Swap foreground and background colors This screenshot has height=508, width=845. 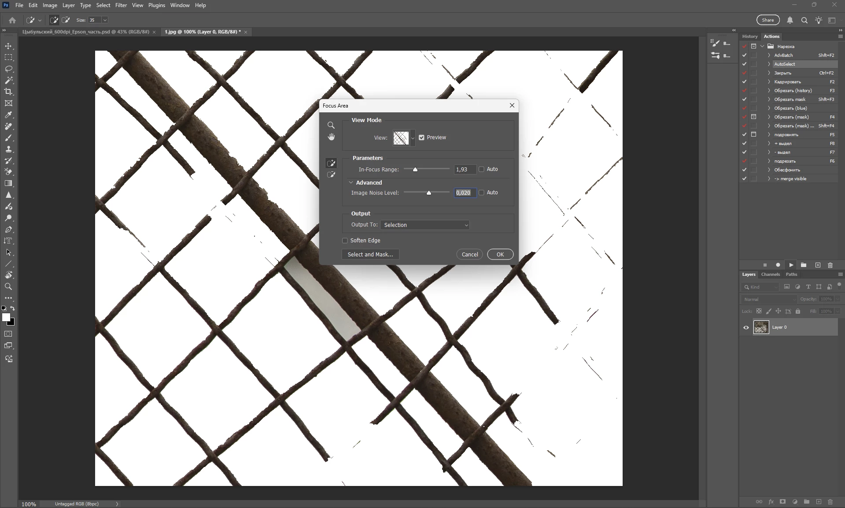coord(12,308)
